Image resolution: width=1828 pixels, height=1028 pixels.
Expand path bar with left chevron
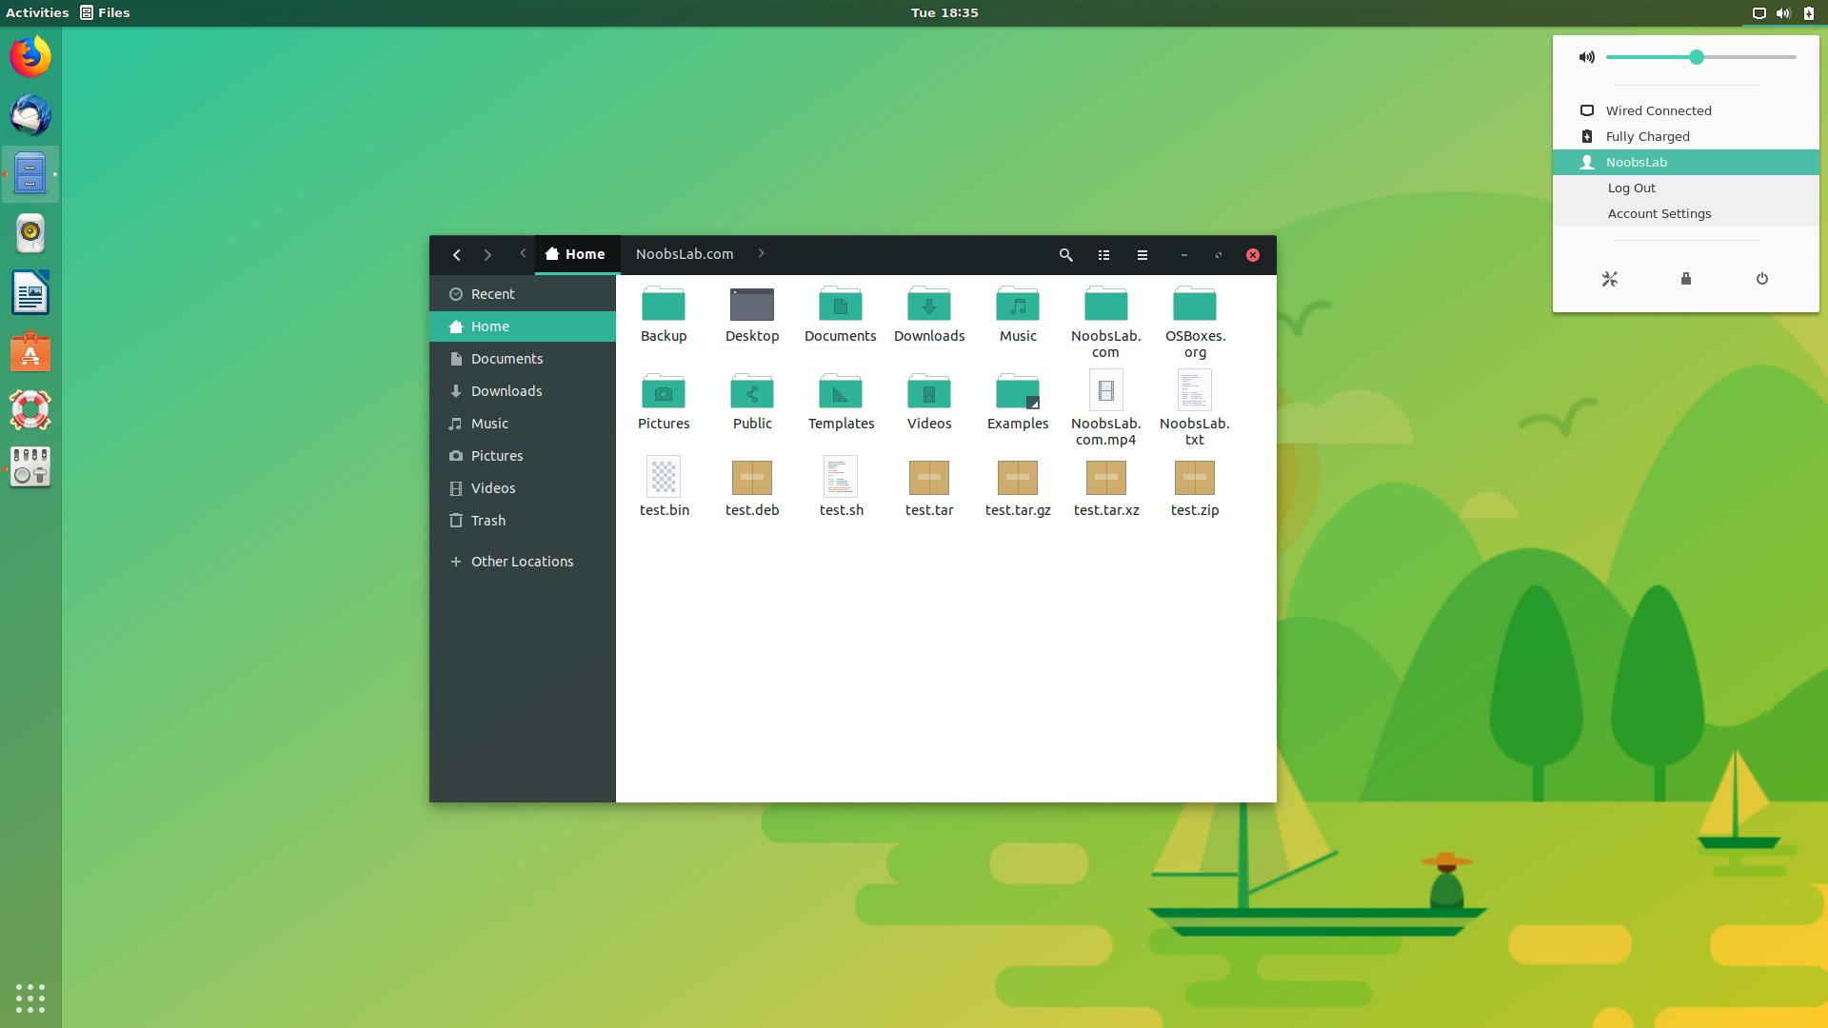[523, 254]
